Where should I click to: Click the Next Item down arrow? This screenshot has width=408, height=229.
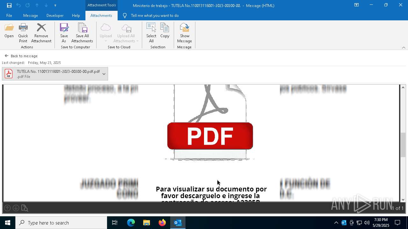click(46, 5)
